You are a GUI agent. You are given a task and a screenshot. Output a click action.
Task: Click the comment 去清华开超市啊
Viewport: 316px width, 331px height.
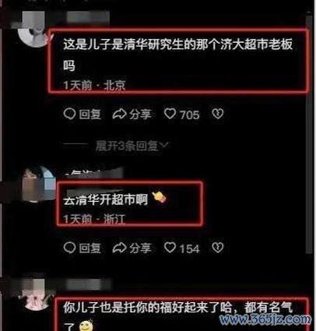106,199
